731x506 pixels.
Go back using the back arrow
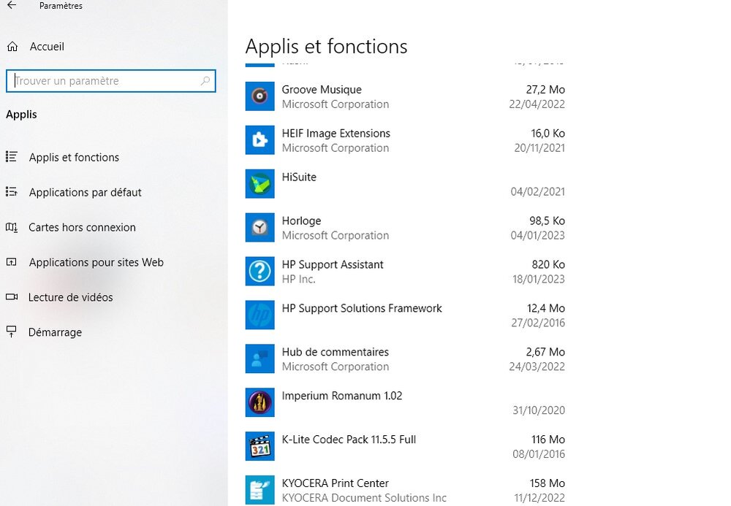12,6
